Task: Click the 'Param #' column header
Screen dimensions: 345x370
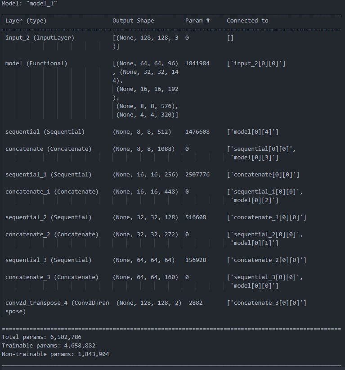Action: (197, 21)
